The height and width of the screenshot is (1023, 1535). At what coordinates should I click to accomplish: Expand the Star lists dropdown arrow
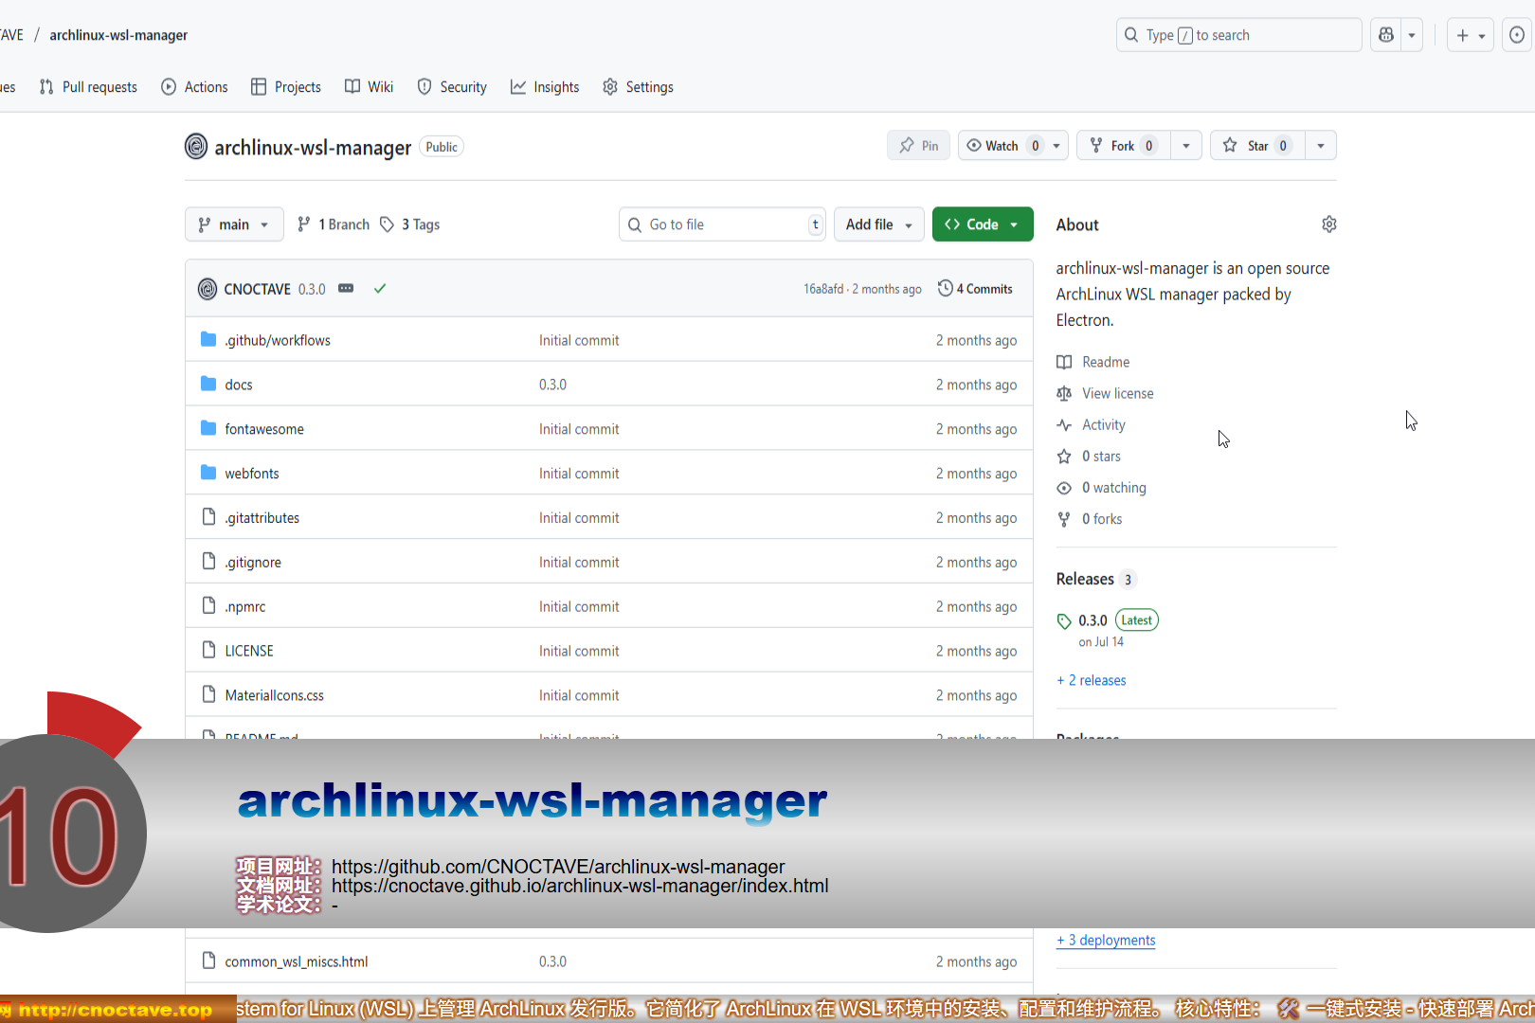(x=1321, y=146)
